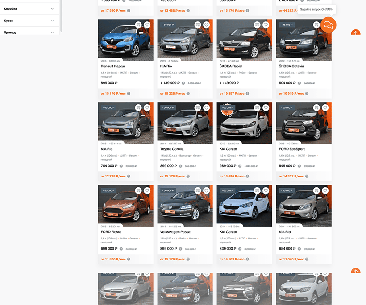Click help icon beside 989 000 ₽ price
This screenshot has width=366, height=305.
click(x=240, y=166)
